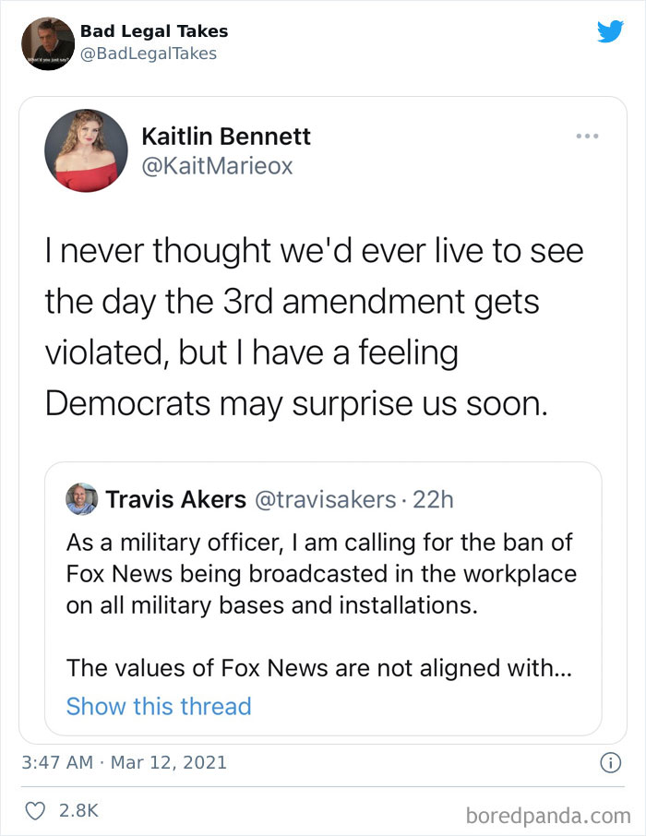Open Kaitlin Bennett's avatar
646x836 pixels.
click(x=86, y=149)
